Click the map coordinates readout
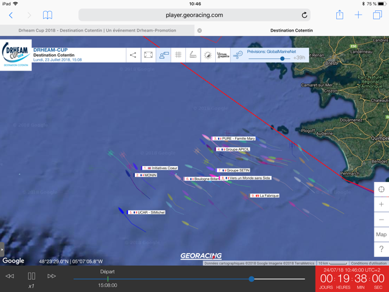This screenshot has width=389, height=292. pos(71,262)
